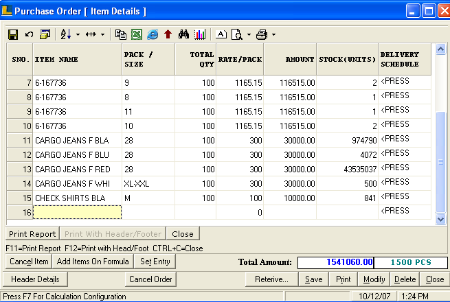Click the font letter A icon
The height and width of the screenshot is (302, 450).
(221, 34)
